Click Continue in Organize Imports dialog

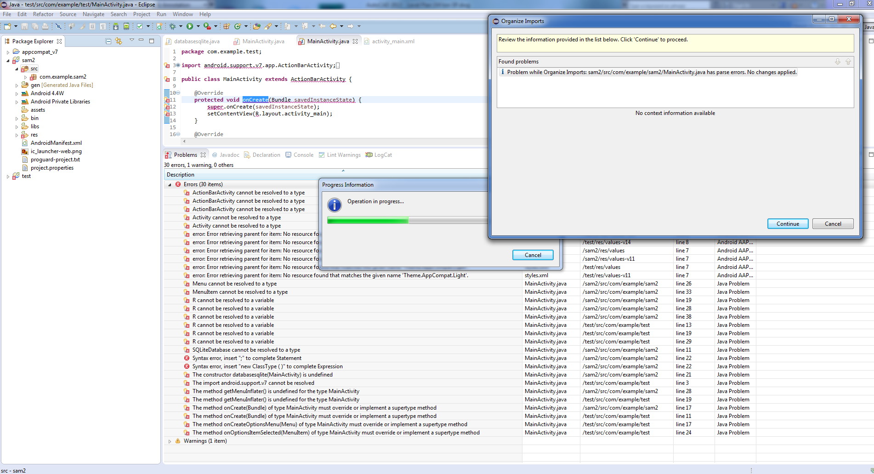788,224
